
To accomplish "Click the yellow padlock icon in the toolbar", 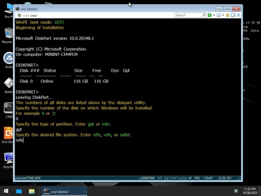I will coord(228,15).
